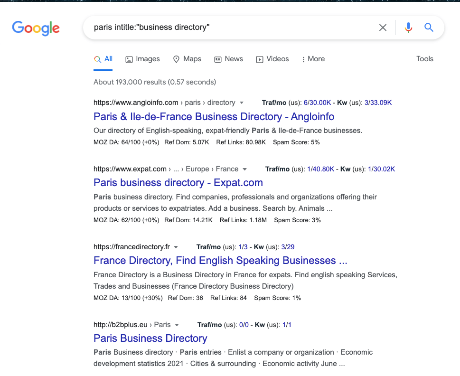The image size is (460, 376).
Task: Open the search Tools options
Action: (424, 59)
